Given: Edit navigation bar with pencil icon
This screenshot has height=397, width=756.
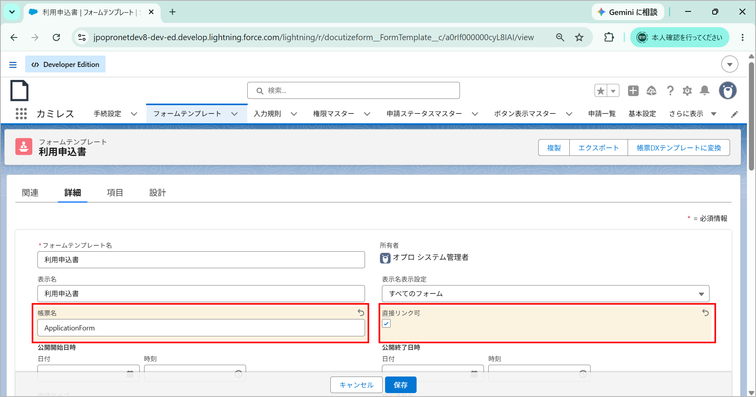Looking at the screenshot, I should click(734, 114).
